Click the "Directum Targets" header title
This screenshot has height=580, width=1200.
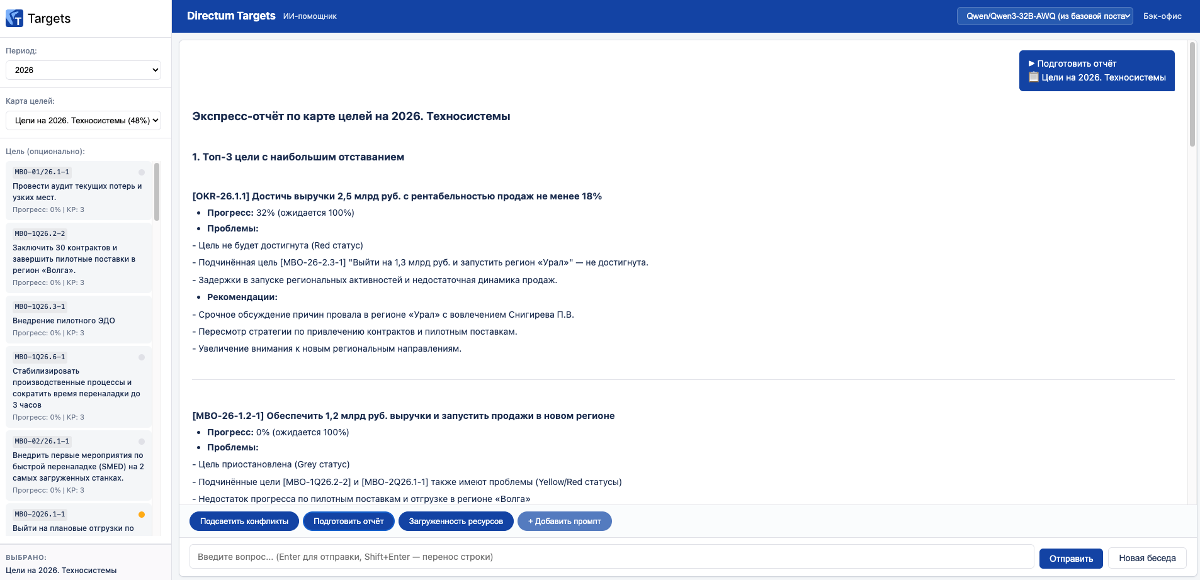pyautogui.click(x=231, y=16)
